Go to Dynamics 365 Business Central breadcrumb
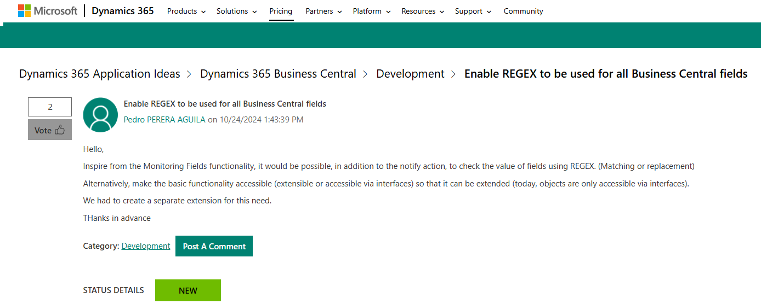 [278, 74]
